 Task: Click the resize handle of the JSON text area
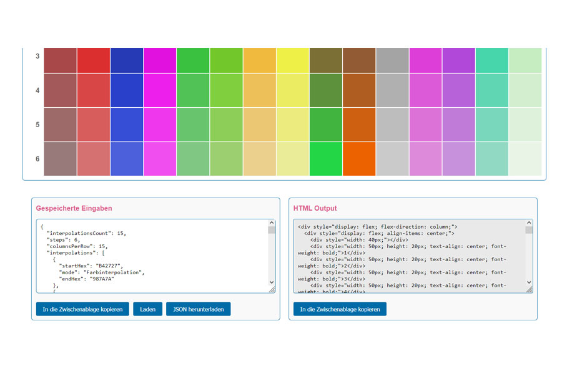coord(272,289)
